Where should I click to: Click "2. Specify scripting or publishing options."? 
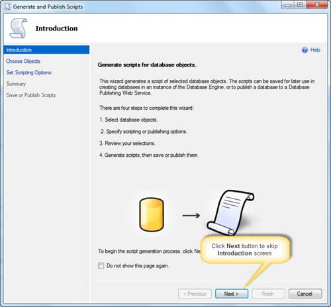click(x=144, y=132)
